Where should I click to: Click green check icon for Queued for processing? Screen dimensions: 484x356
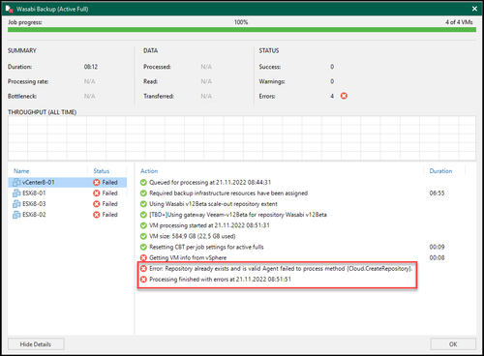click(x=143, y=183)
